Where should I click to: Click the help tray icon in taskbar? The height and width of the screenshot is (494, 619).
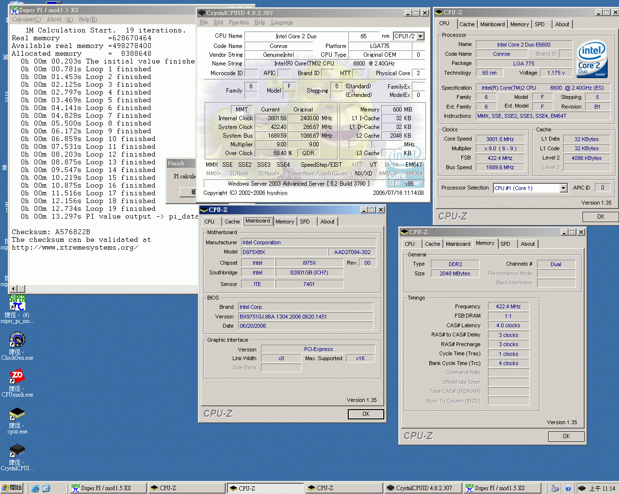pyautogui.click(x=568, y=488)
